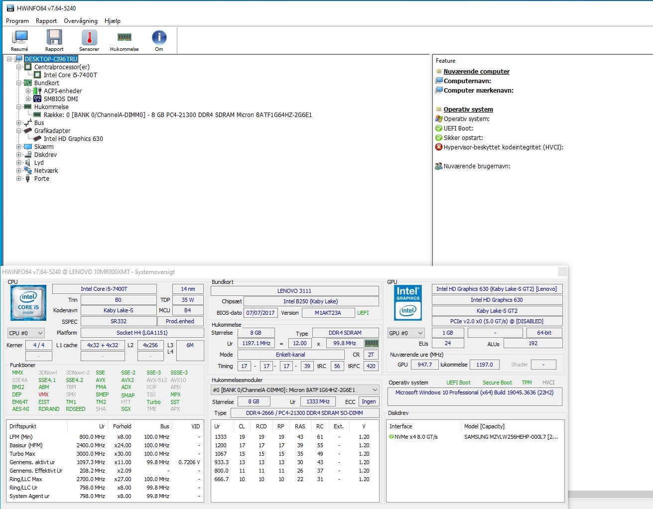
Task: Click the Socket H4 (LGA1151) platform field
Action: tap(142, 333)
